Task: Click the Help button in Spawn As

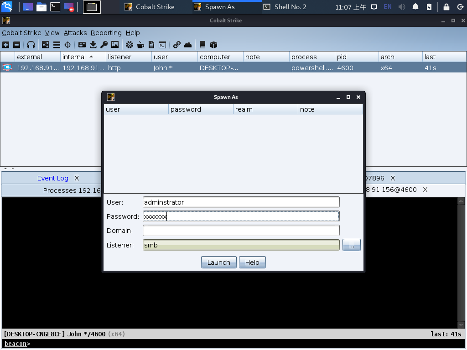Action: [x=252, y=262]
